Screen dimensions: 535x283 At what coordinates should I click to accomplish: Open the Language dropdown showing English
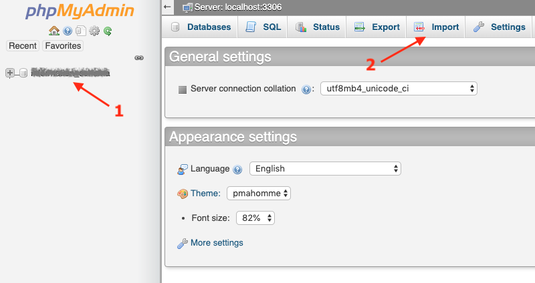(x=325, y=169)
